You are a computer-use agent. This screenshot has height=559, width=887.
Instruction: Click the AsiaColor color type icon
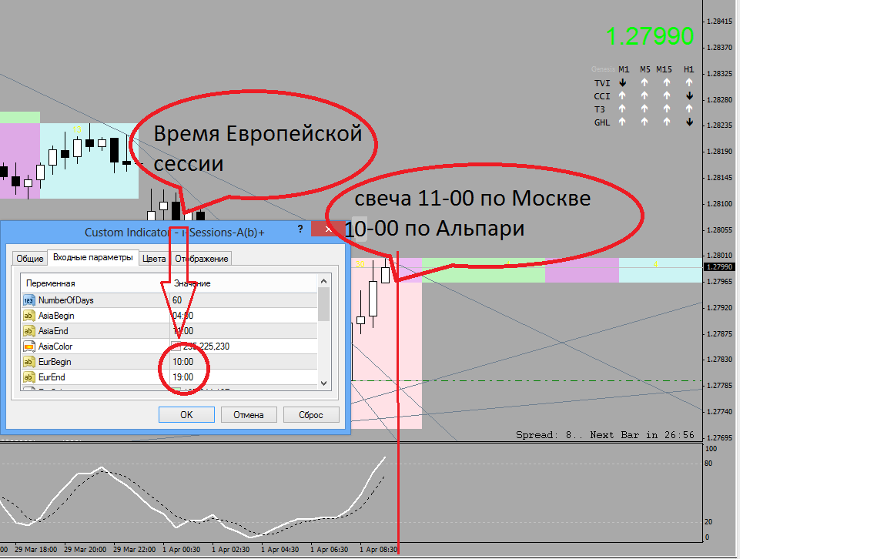coord(28,346)
